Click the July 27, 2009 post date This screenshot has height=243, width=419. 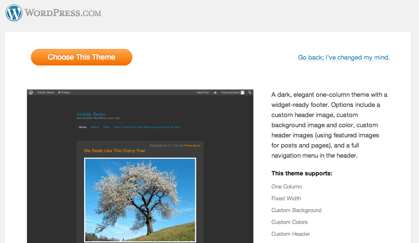[171, 145]
